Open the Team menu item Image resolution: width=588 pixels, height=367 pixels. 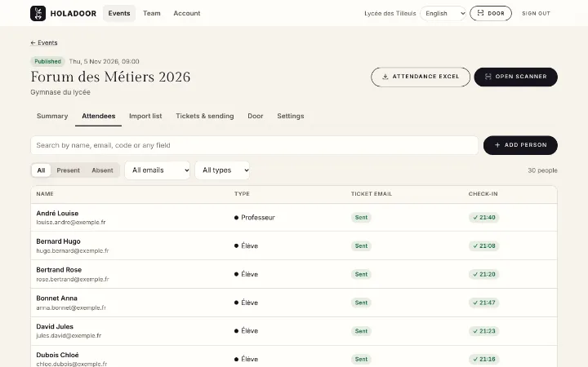[x=152, y=14]
